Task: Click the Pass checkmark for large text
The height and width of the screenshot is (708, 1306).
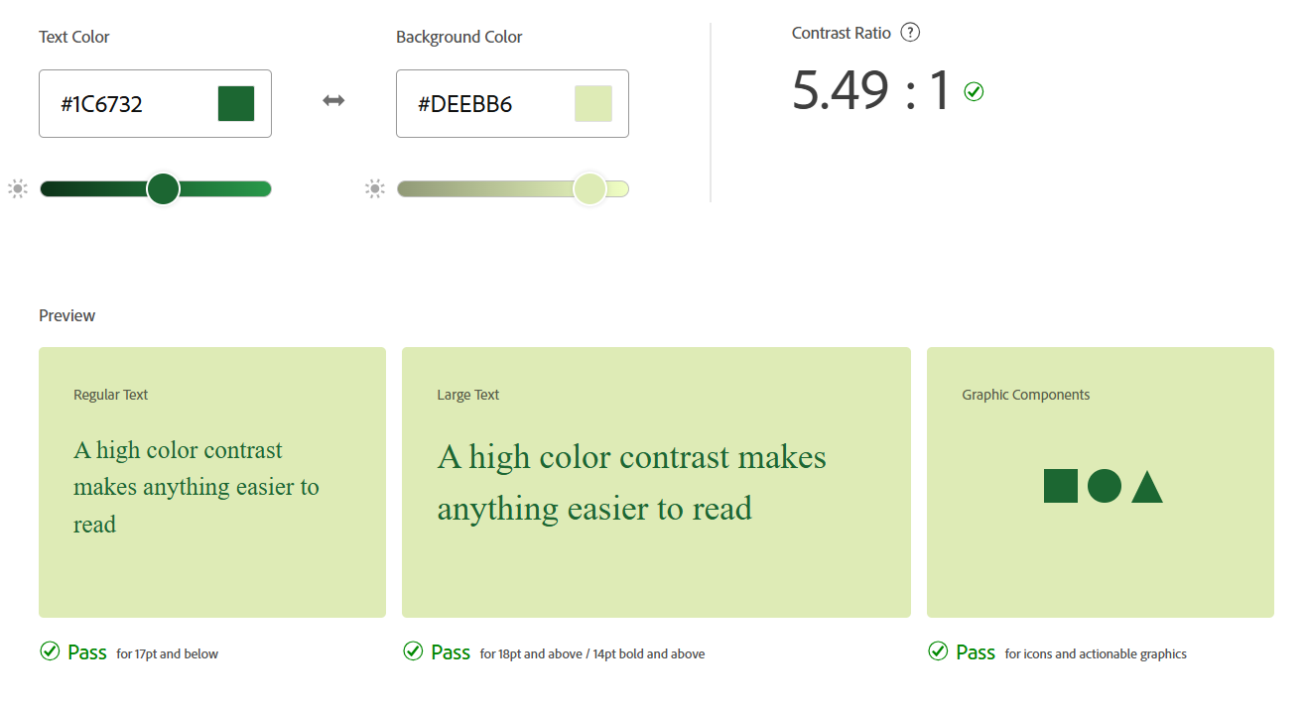Action: [x=413, y=651]
